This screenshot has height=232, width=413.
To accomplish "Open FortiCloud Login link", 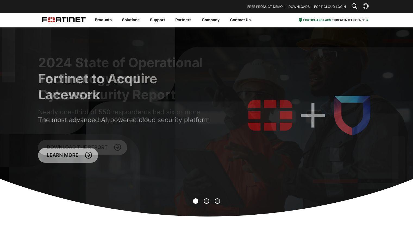I will (330, 7).
